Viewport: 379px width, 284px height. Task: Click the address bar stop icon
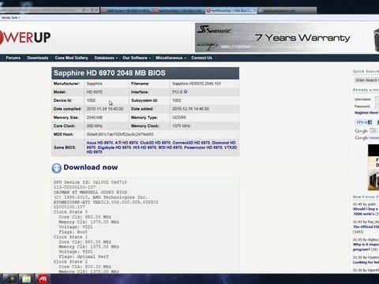tap(96, 10)
